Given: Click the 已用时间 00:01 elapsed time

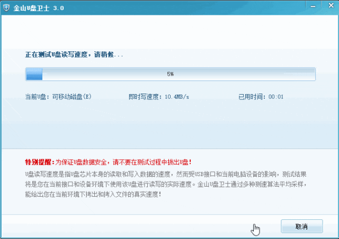Looking at the screenshot, I should coord(261,97).
